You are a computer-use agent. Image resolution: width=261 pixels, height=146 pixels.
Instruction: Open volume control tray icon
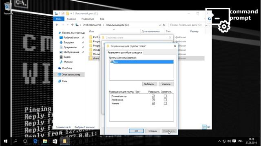click(229, 141)
